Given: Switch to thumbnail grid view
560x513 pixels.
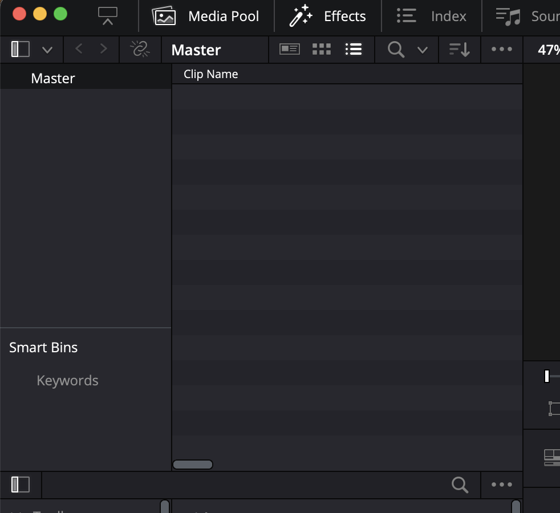Looking at the screenshot, I should [x=322, y=50].
